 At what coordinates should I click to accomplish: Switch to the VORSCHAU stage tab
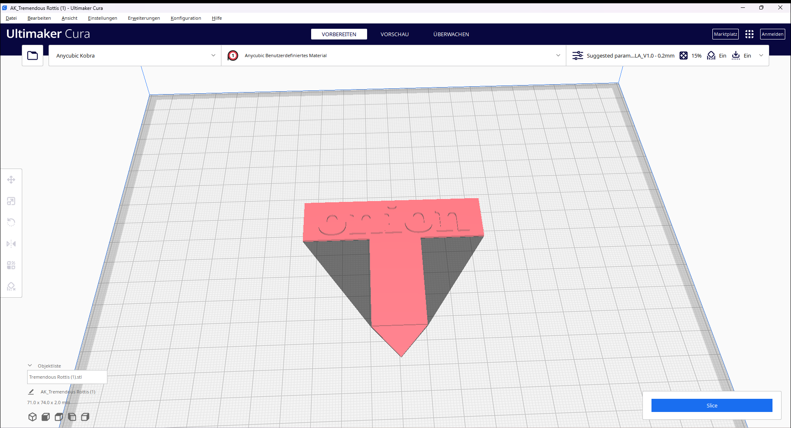point(395,34)
